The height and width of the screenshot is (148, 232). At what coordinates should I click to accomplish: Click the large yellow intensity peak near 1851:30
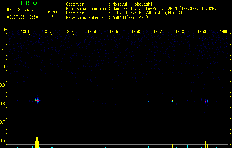click(37, 142)
